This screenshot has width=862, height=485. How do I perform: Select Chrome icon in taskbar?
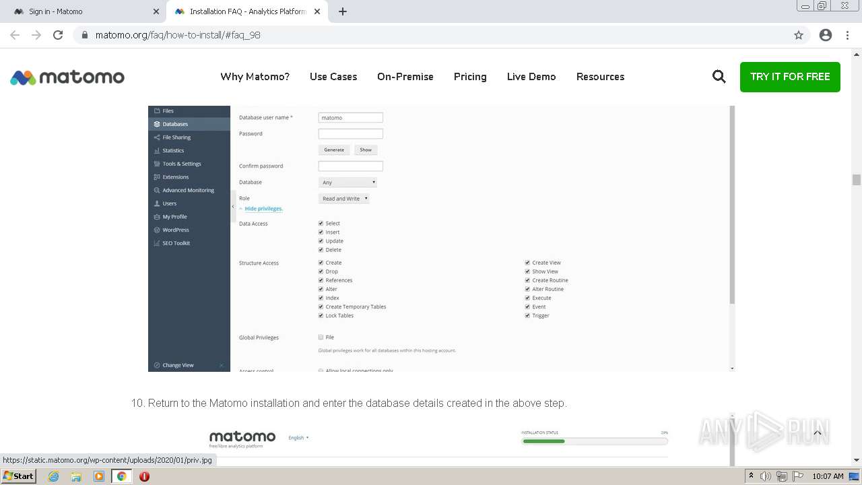pos(121,476)
